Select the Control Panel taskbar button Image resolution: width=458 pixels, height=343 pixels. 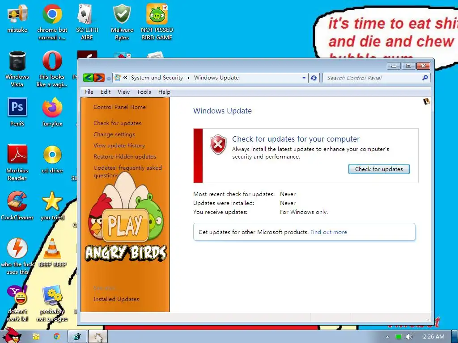(x=77, y=337)
